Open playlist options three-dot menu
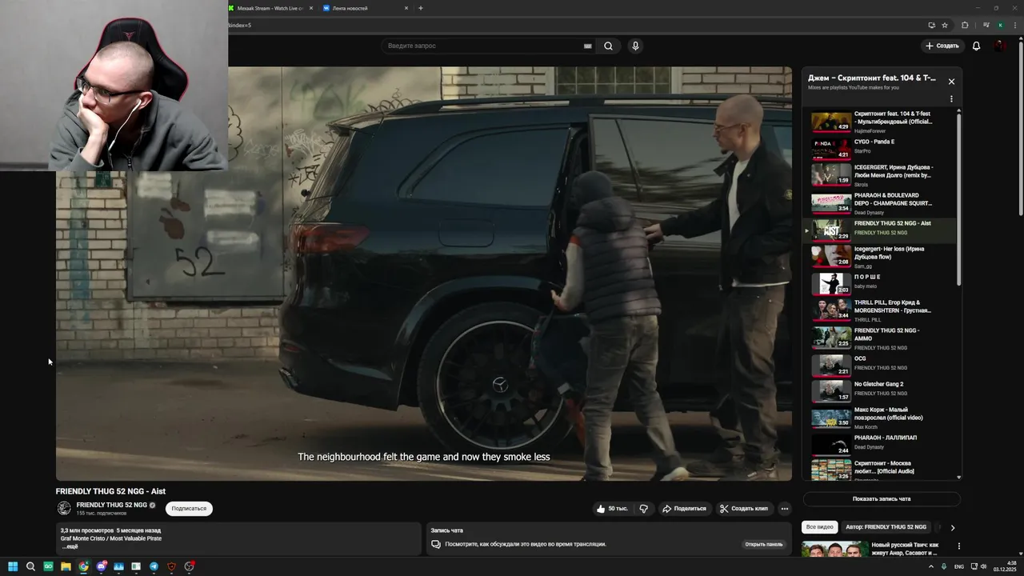The image size is (1024, 576). (x=951, y=99)
